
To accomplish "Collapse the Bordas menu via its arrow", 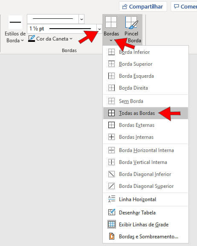I will pos(111,41).
